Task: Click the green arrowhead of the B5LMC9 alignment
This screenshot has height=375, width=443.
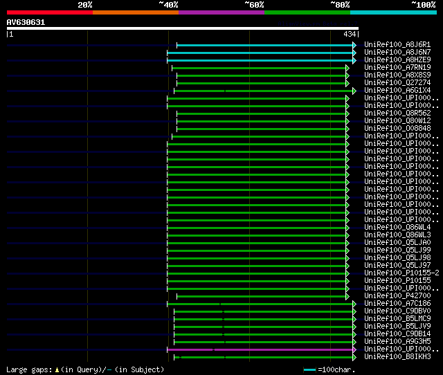Action: tap(354, 320)
